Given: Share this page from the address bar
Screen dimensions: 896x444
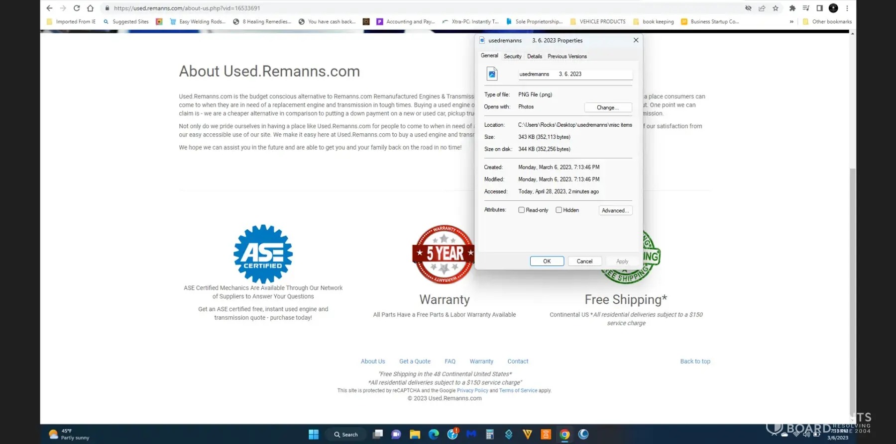Looking at the screenshot, I should (762, 8).
